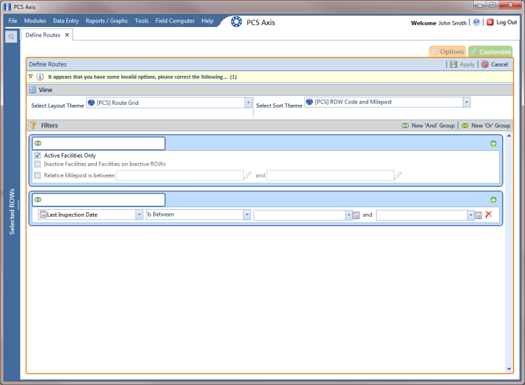Image resolution: width=525 pixels, height=385 pixels.
Task: Open calendar picker for the start date
Action: [356, 215]
